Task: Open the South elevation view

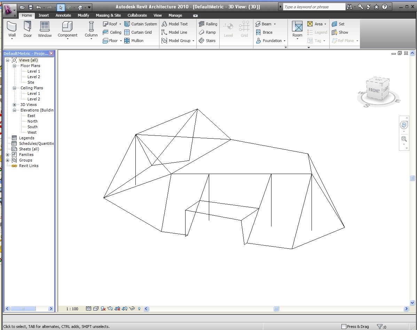Action: [x=32, y=127]
